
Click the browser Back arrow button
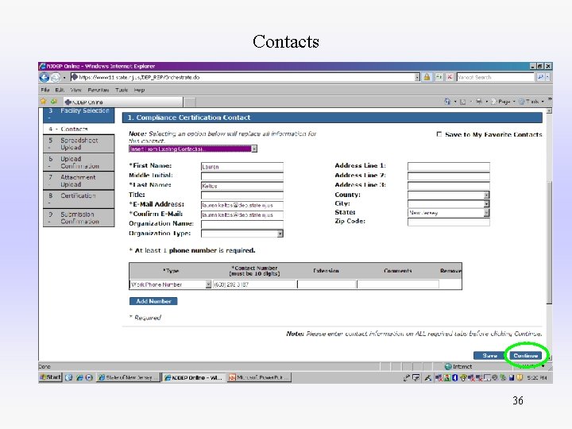click(x=44, y=77)
